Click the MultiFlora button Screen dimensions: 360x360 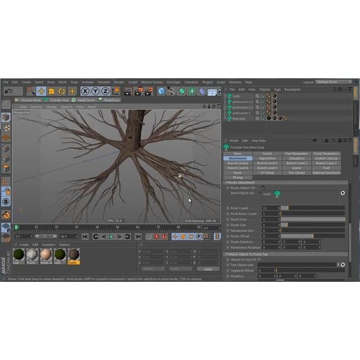110,100
